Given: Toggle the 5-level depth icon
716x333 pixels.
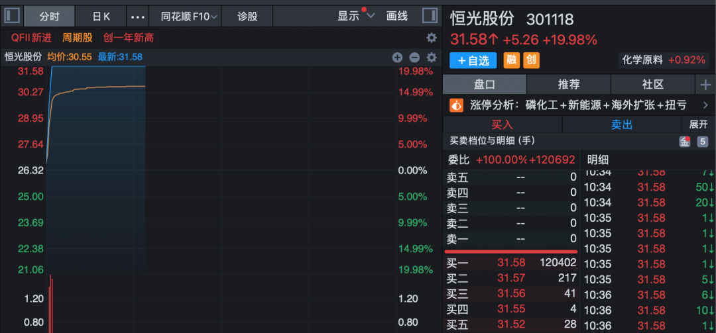Looking at the screenshot, I should [702, 141].
